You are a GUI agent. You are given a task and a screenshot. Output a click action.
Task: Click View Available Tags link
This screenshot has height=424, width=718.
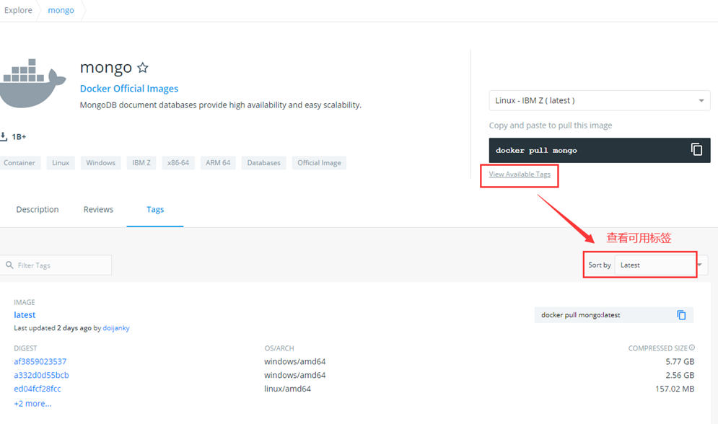point(520,175)
